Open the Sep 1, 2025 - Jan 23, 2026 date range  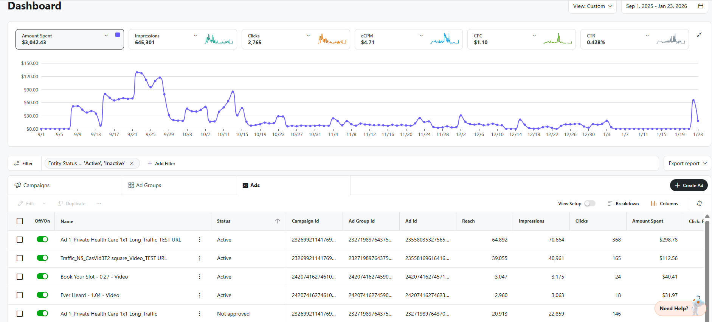(664, 6)
